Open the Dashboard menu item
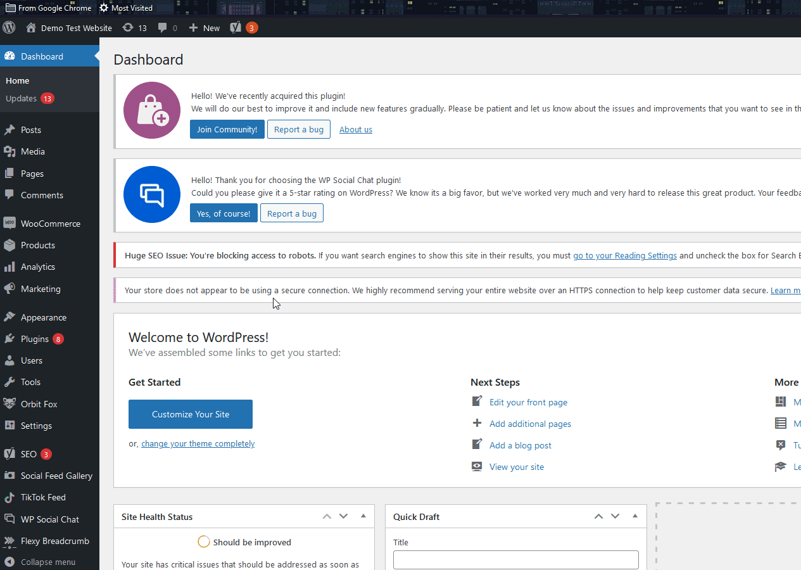The image size is (801, 570). coord(49,56)
